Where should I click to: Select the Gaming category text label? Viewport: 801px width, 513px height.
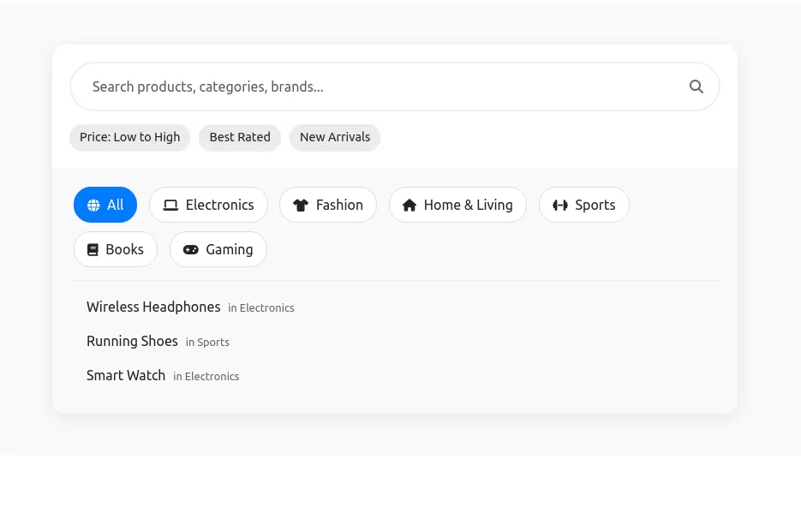[229, 250]
